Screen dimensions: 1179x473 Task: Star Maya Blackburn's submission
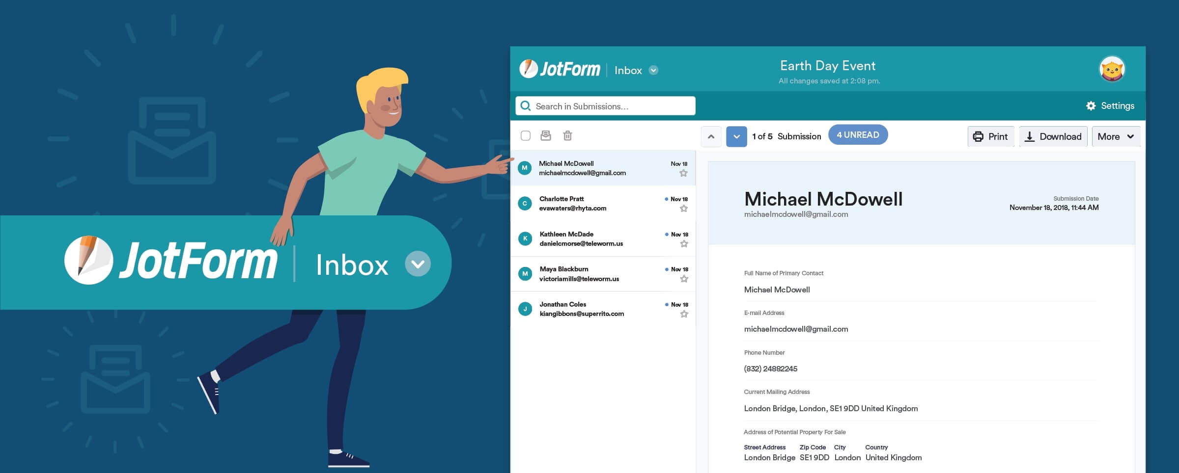684,279
